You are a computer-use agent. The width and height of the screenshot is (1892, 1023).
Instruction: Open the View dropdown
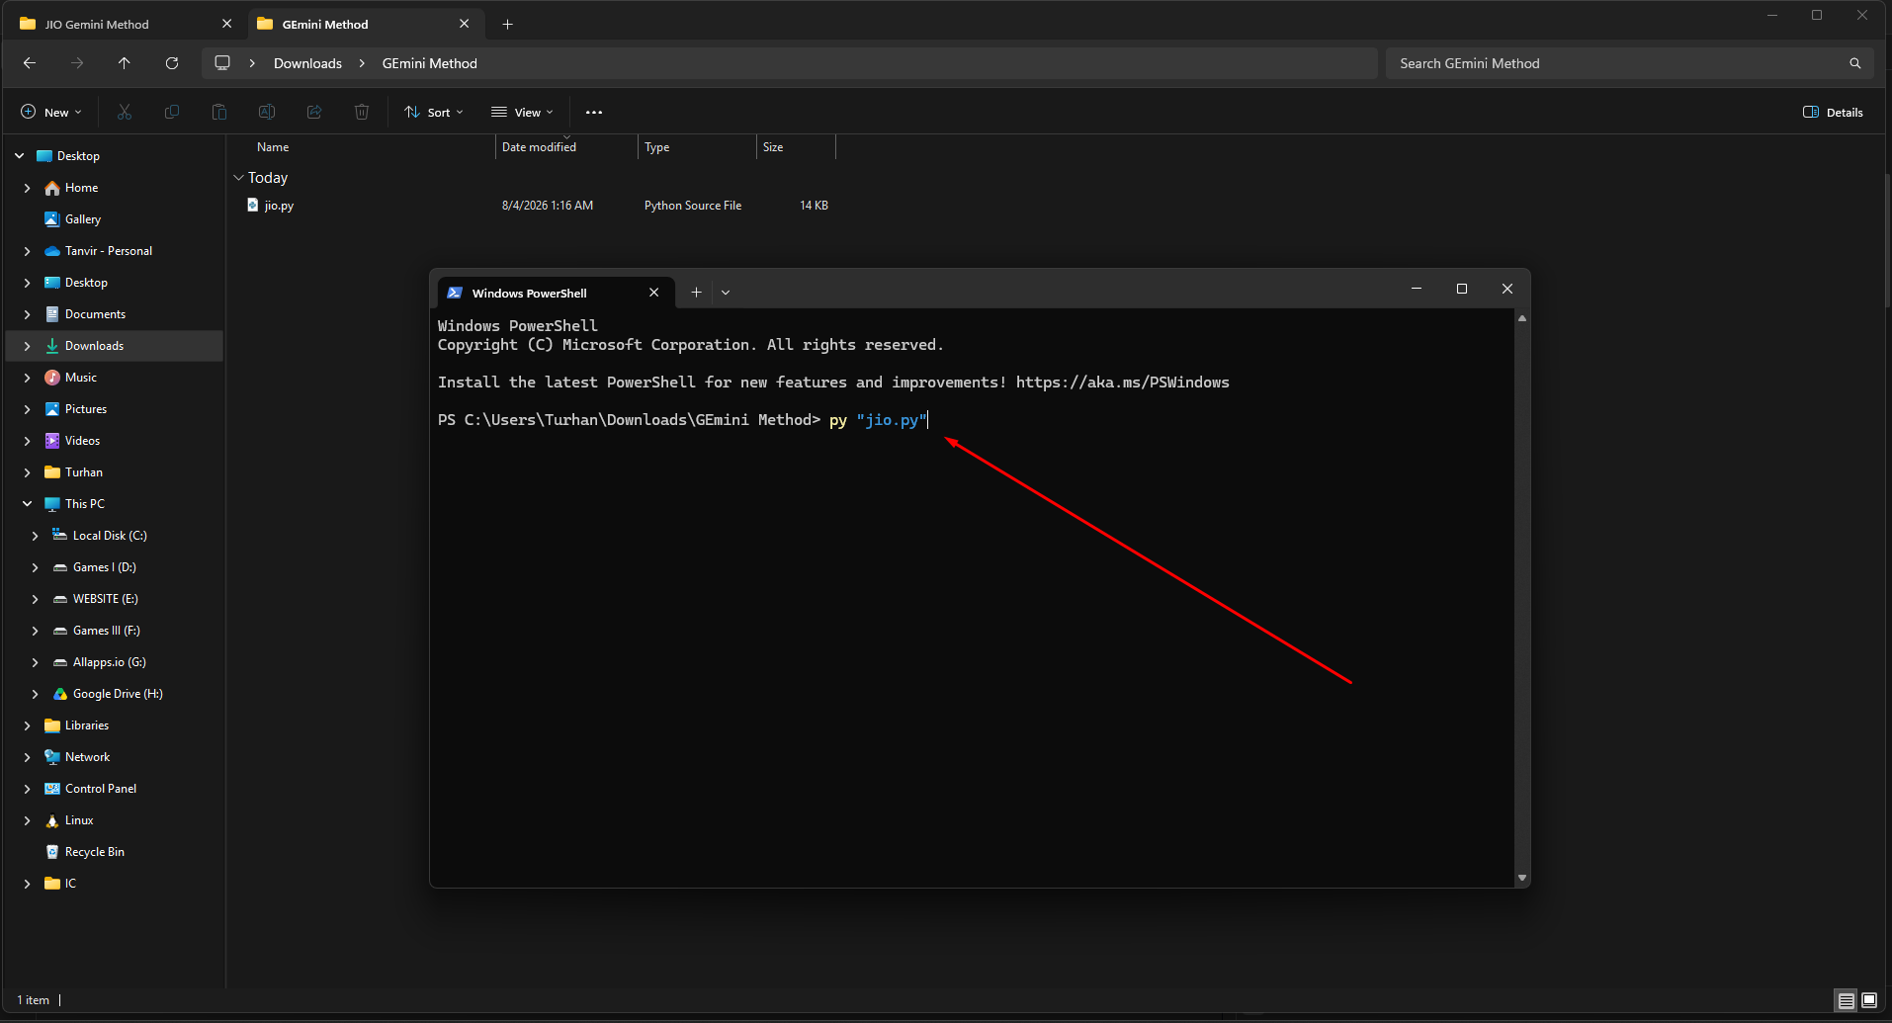tap(523, 112)
